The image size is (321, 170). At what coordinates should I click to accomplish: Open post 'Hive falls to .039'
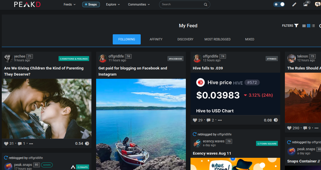pyautogui.click(x=208, y=68)
